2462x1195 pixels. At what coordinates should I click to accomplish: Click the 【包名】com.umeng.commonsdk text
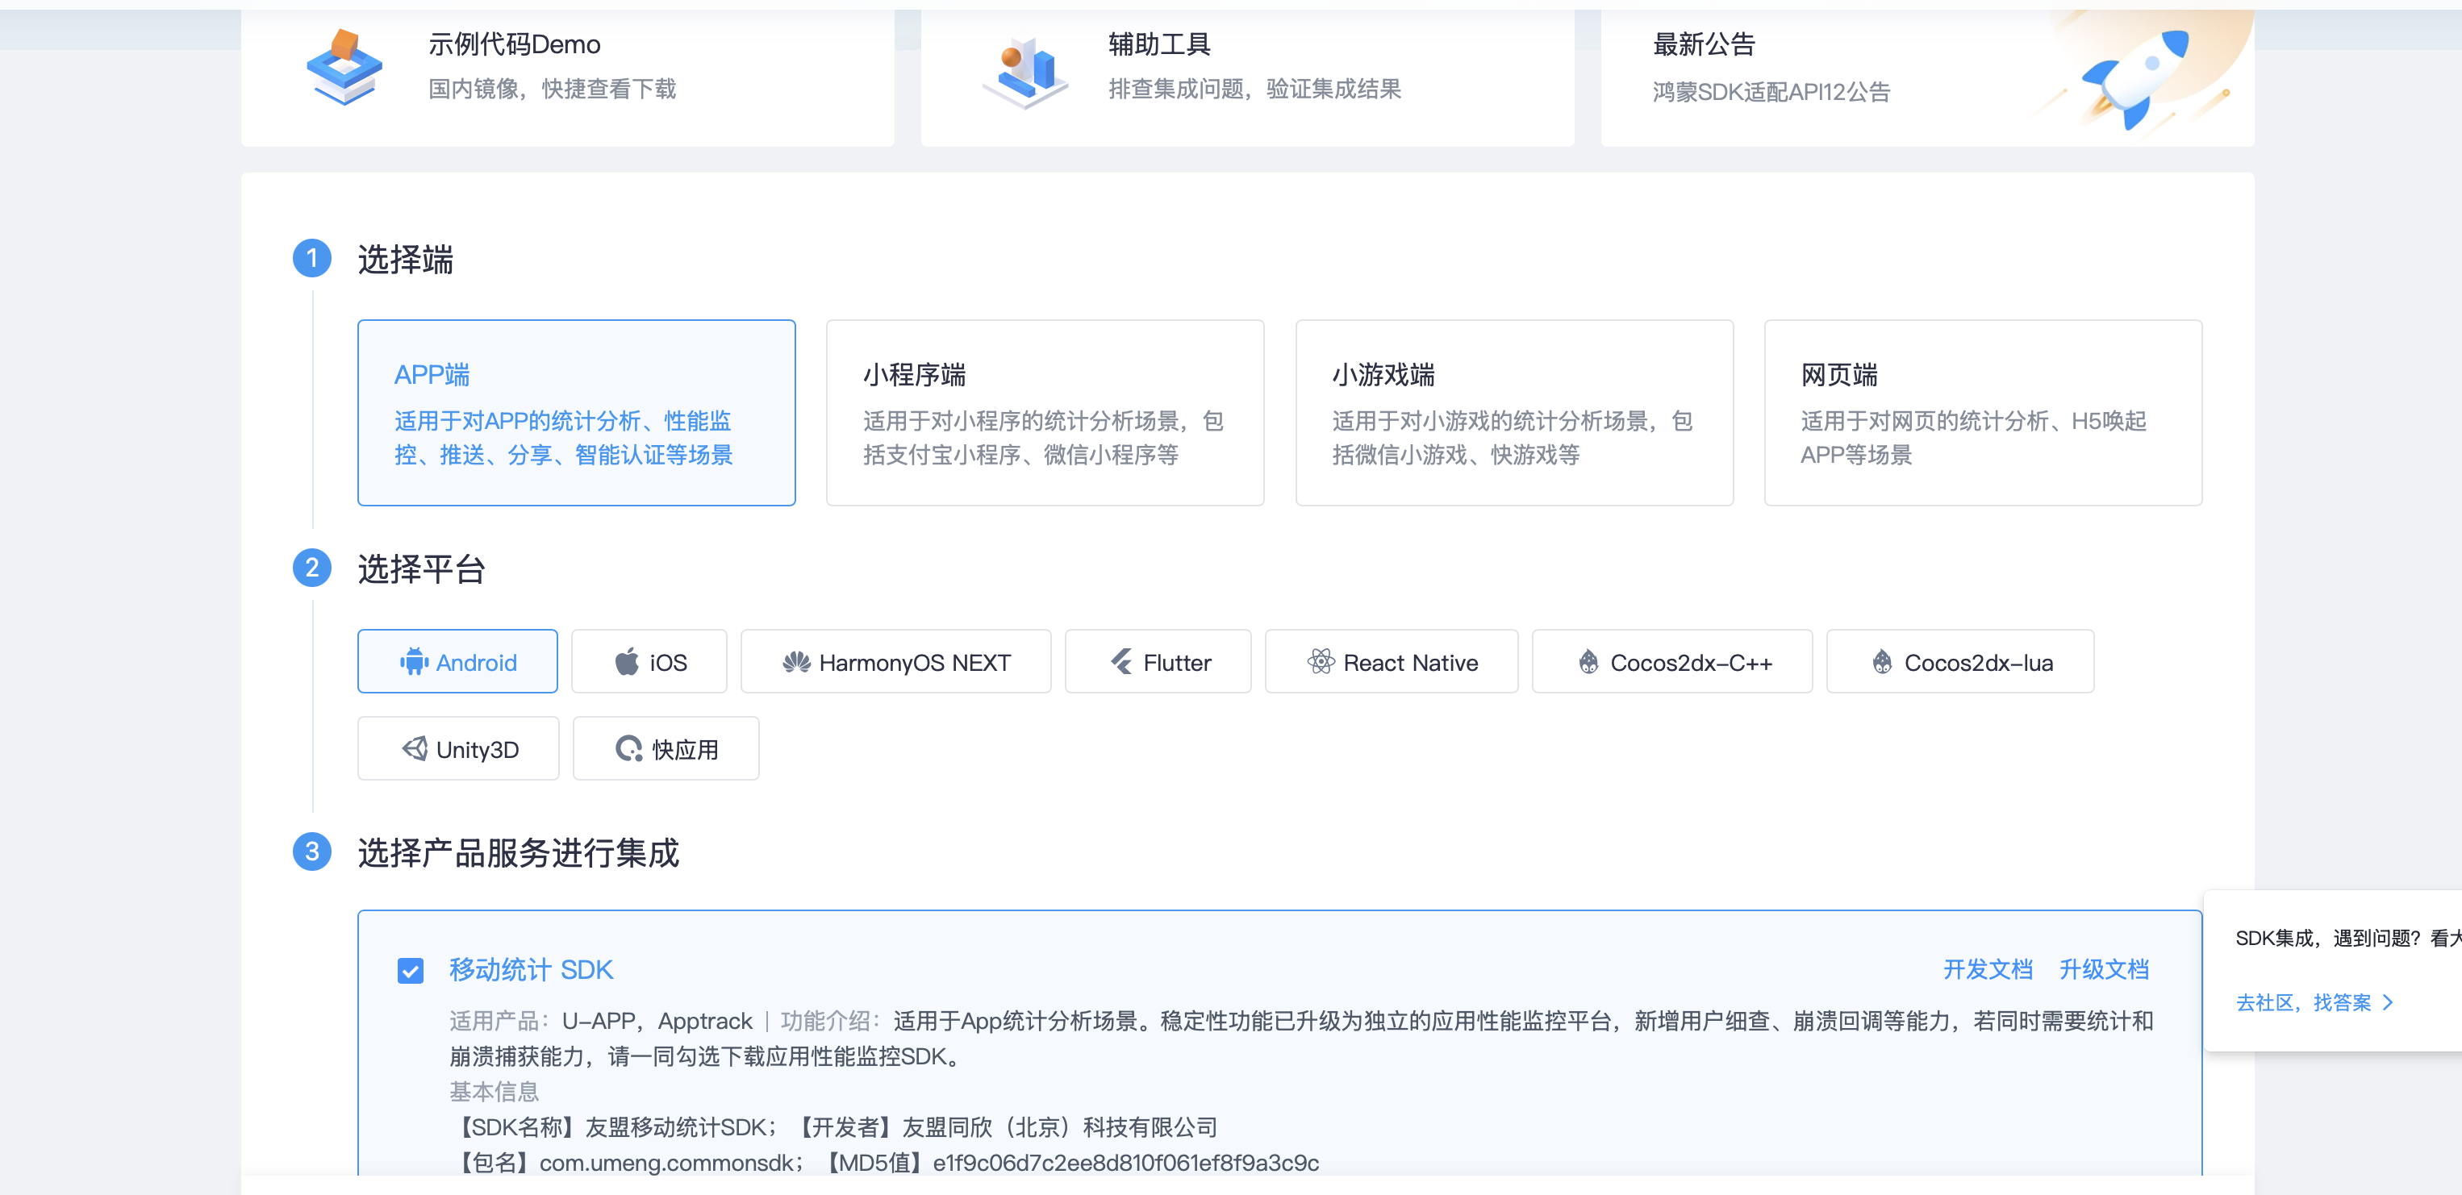[626, 1163]
